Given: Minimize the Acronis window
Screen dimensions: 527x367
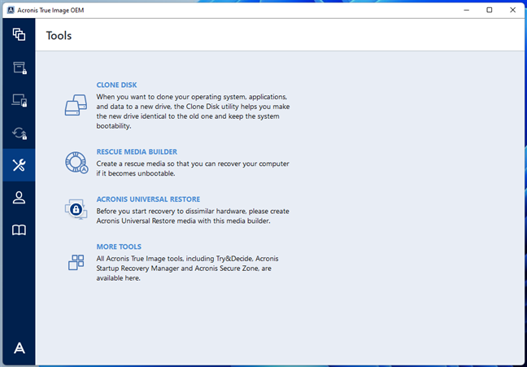Looking at the screenshot, I should [x=467, y=10].
